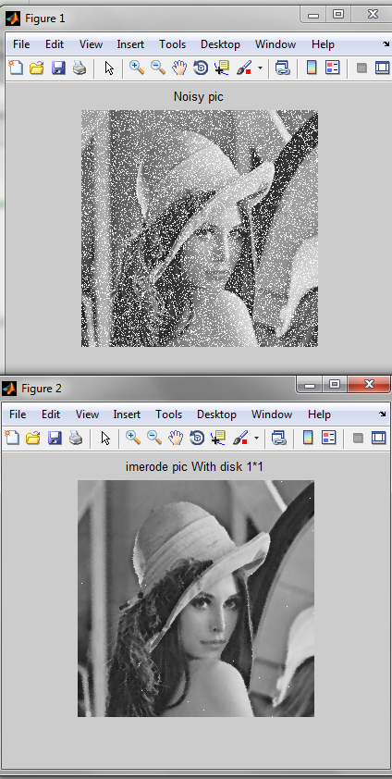Insert Colorbar in Figure 1

[312, 68]
